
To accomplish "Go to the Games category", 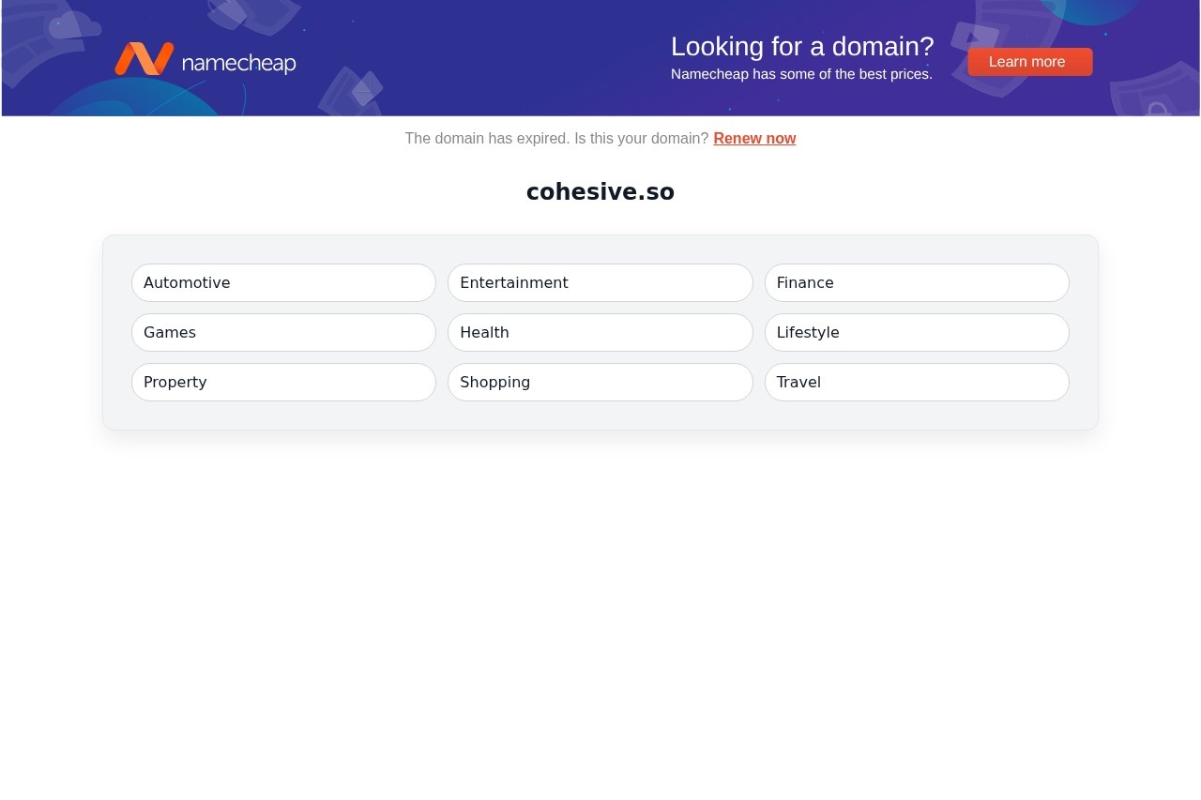I will point(283,333).
